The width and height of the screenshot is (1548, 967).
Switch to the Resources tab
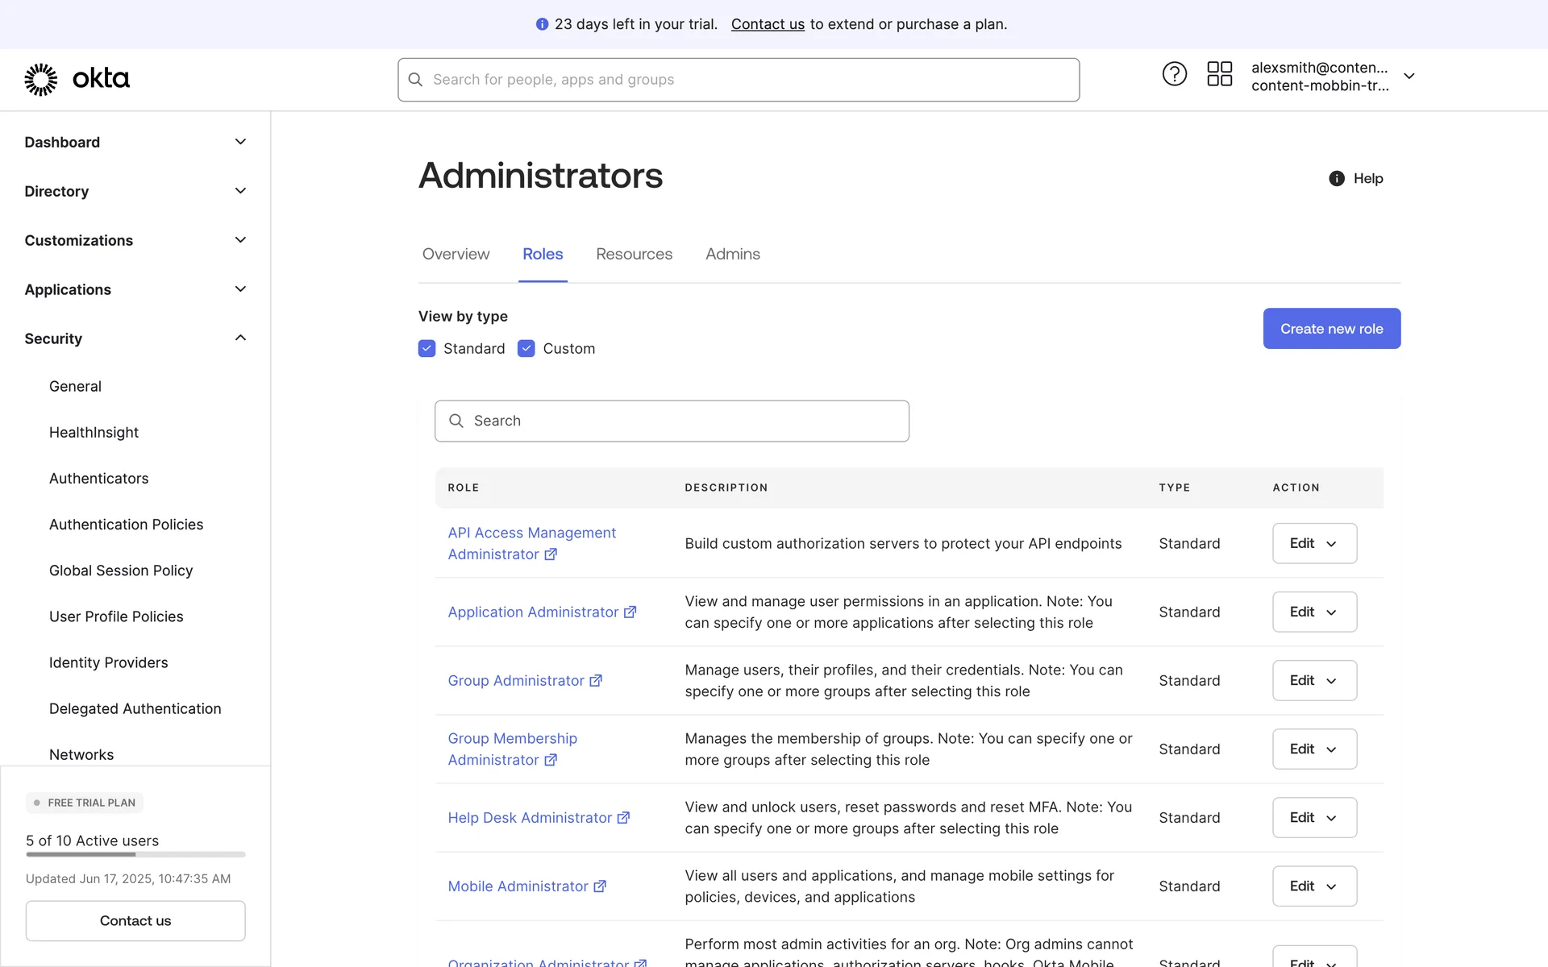point(634,254)
